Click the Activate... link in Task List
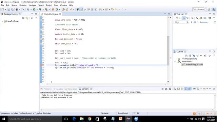217x122 pixels. pyautogui.click(x=204, y=22)
